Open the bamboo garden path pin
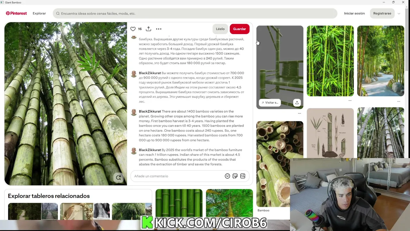Screen dimensions: 410x231 [381, 61]
